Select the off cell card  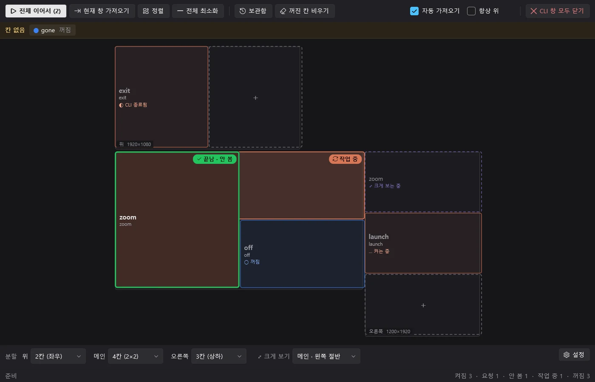point(302,254)
